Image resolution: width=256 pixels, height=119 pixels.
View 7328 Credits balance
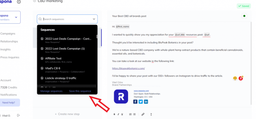[x=9, y=87]
